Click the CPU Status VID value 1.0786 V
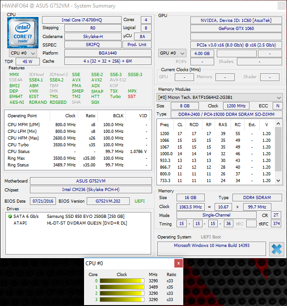Image resolution: width=287 pixels, height=306 pixels. pos(139,152)
